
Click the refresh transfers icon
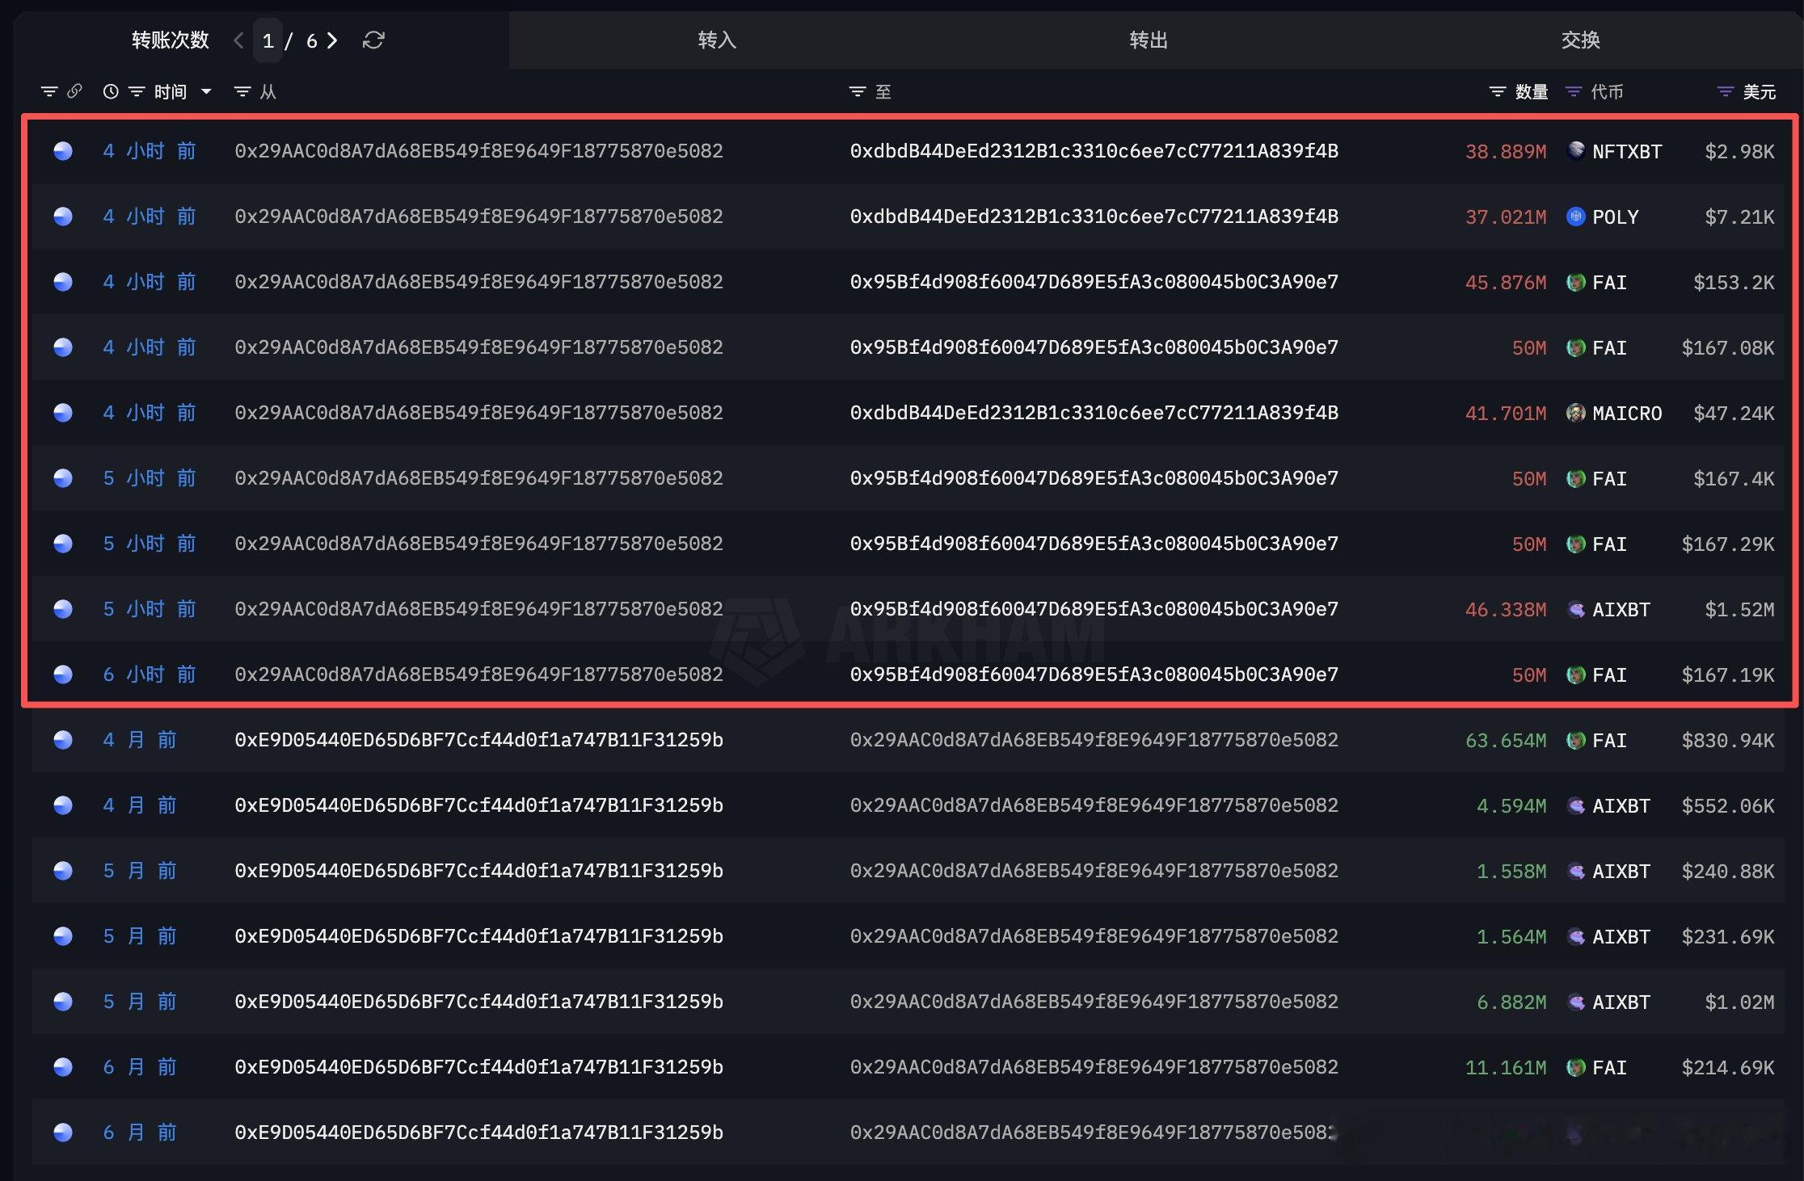(x=373, y=40)
